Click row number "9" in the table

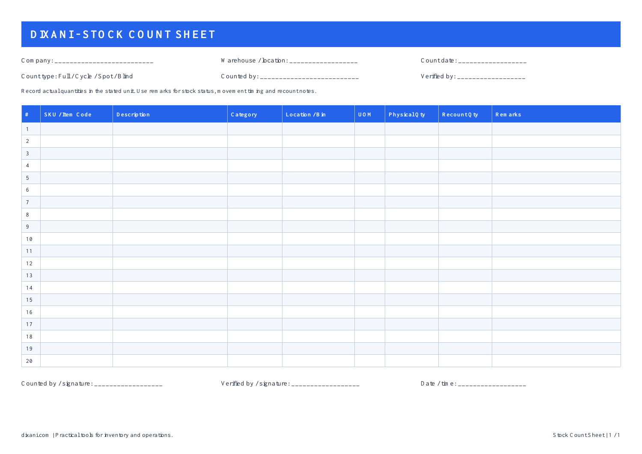(x=27, y=226)
